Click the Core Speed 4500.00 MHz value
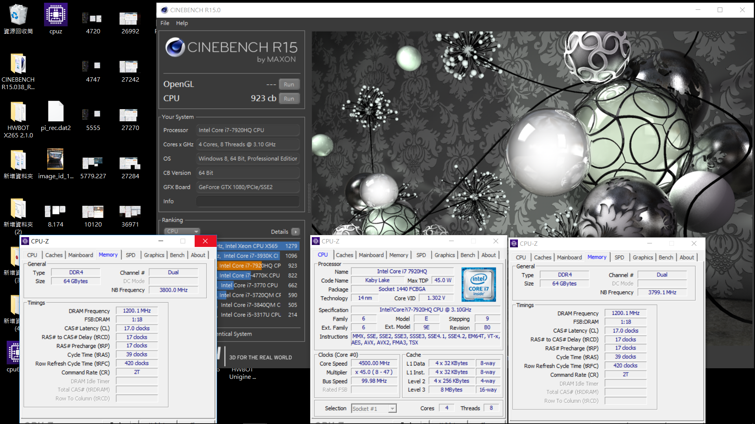Viewport: 755px width, 424px height. point(374,363)
